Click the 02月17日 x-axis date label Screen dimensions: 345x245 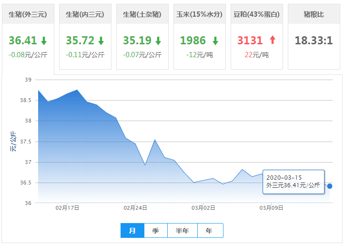pos(67,208)
